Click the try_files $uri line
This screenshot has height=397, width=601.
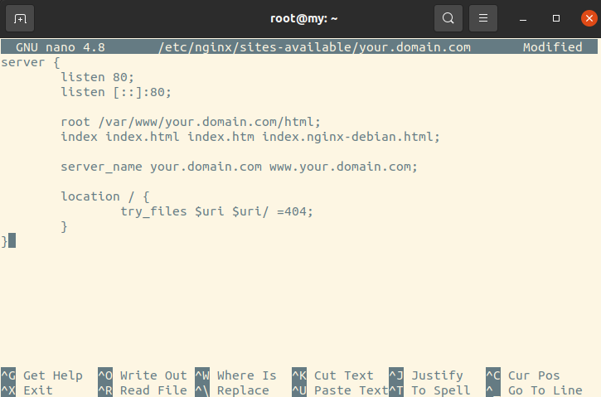(217, 211)
